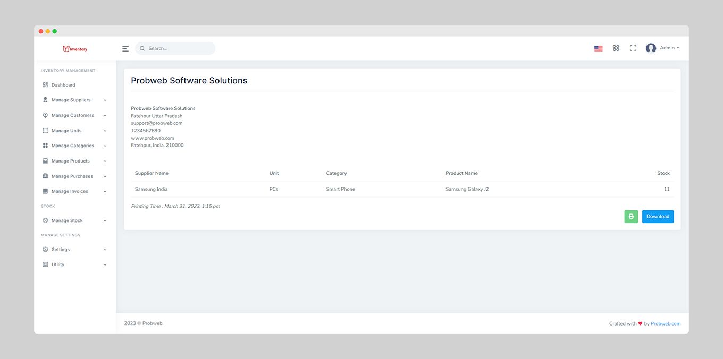Image resolution: width=723 pixels, height=359 pixels.
Task: Open the Admin dropdown arrow
Action: pos(678,48)
